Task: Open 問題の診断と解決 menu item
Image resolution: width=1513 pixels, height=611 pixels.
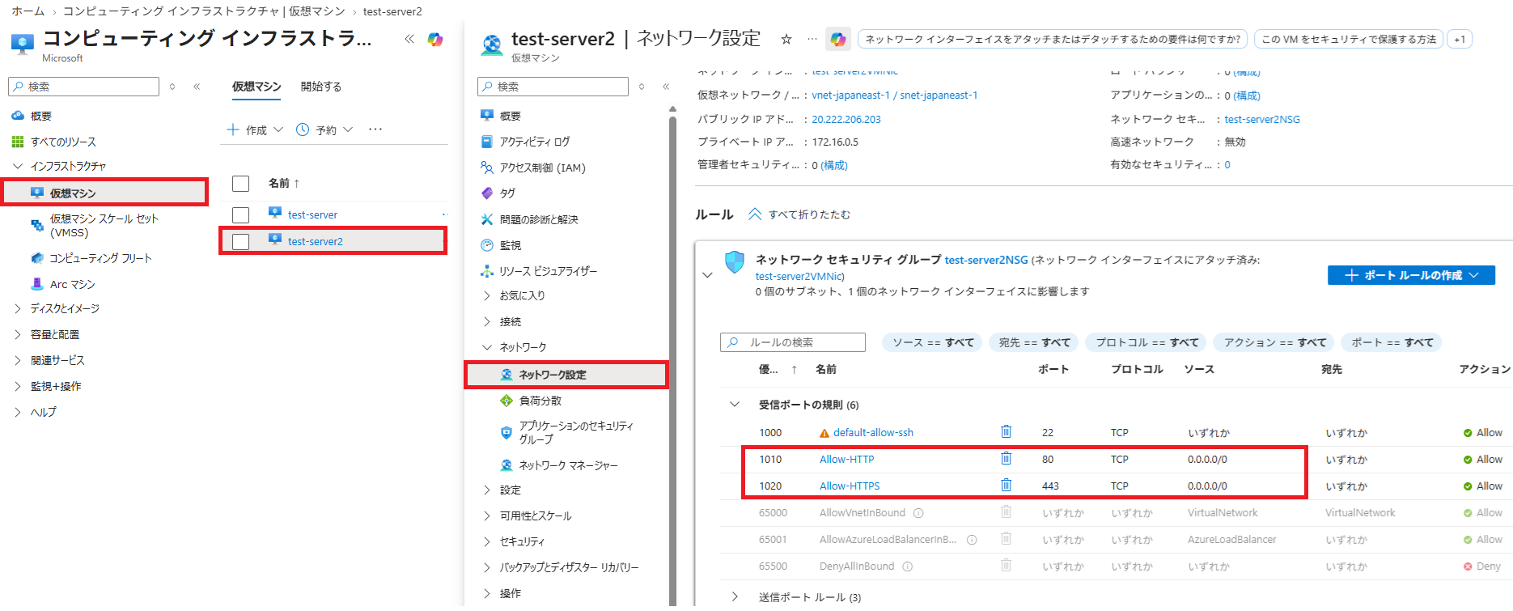Action: (539, 219)
